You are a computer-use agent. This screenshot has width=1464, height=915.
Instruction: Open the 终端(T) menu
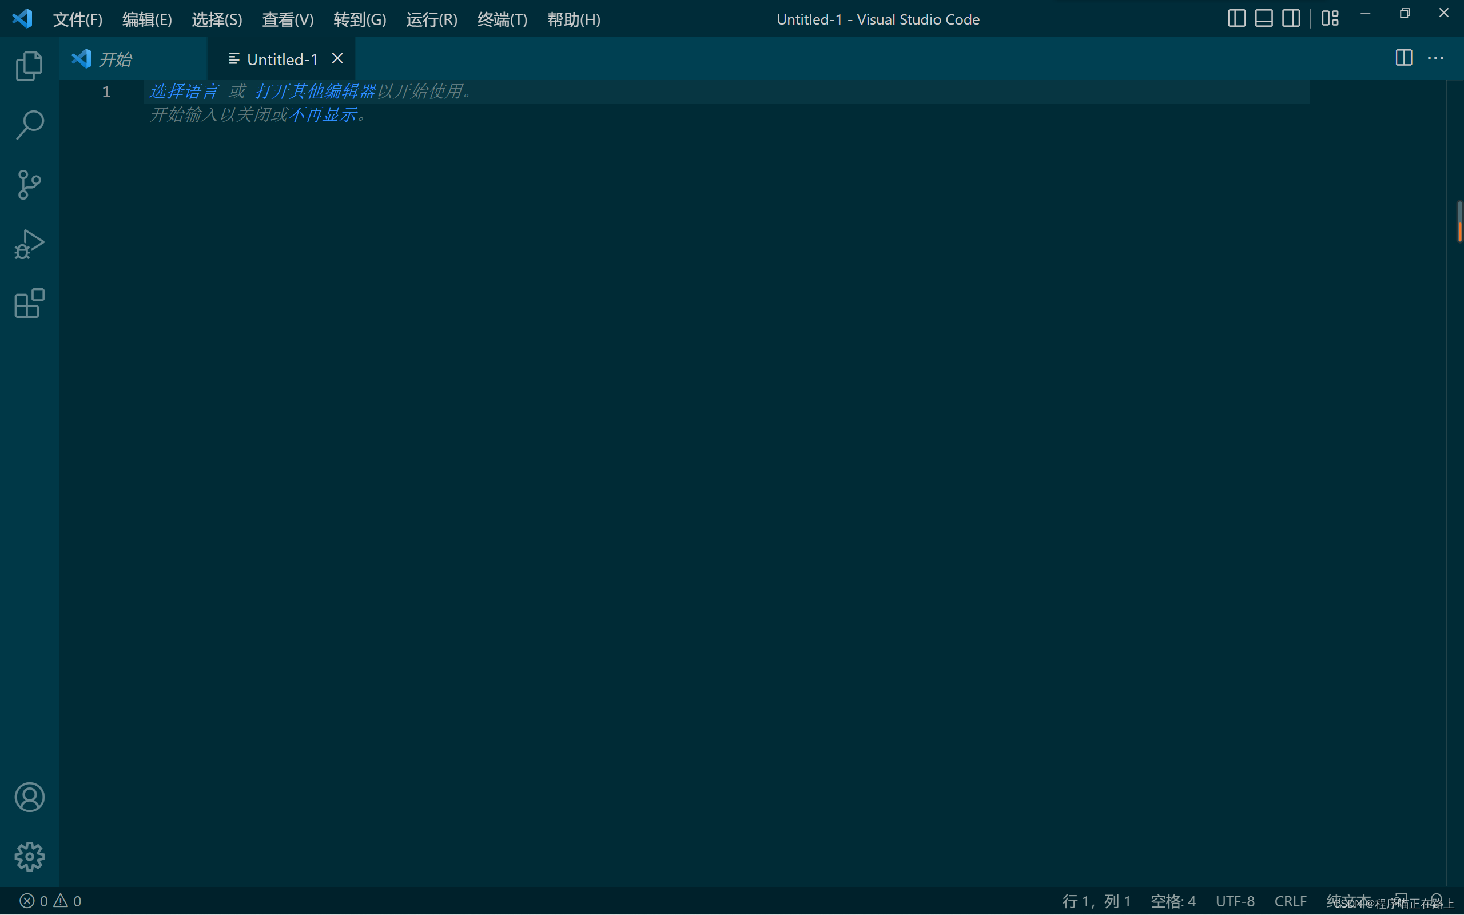pyautogui.click(x=502, y=19)
